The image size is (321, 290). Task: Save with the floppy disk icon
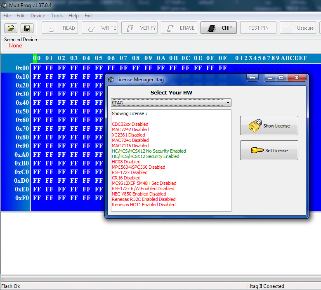click(x=27, y=28)
